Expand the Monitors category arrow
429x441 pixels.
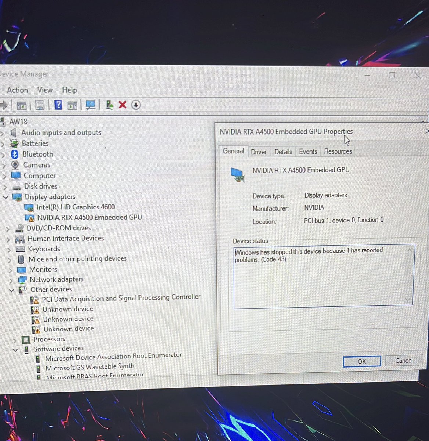(10, 270)
